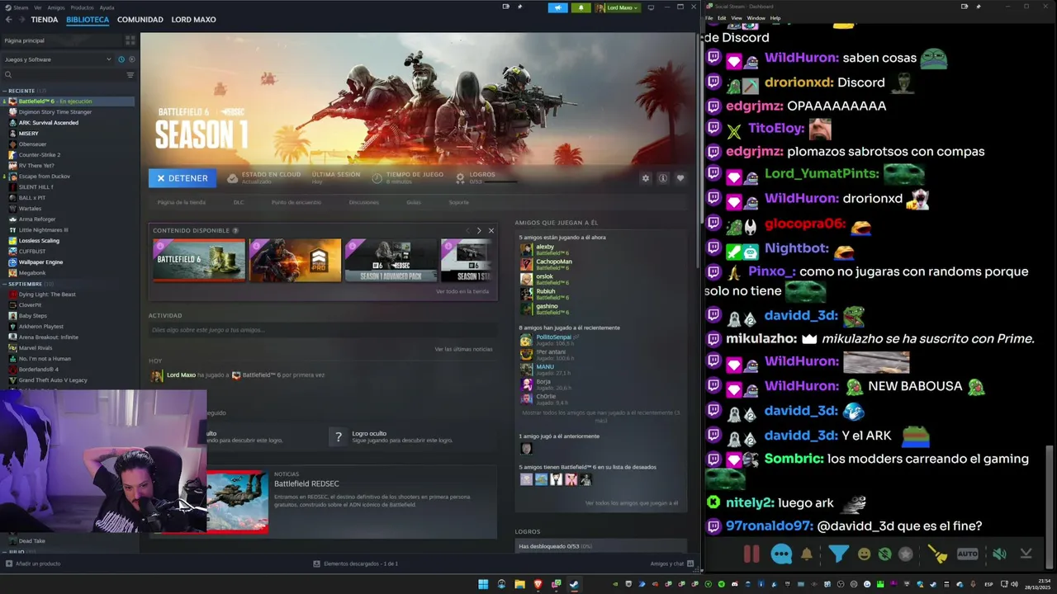This screenshot has width=1057, height=594.
Task: Open help icon next to Contenido Disponible
Action: click(235, 231)
